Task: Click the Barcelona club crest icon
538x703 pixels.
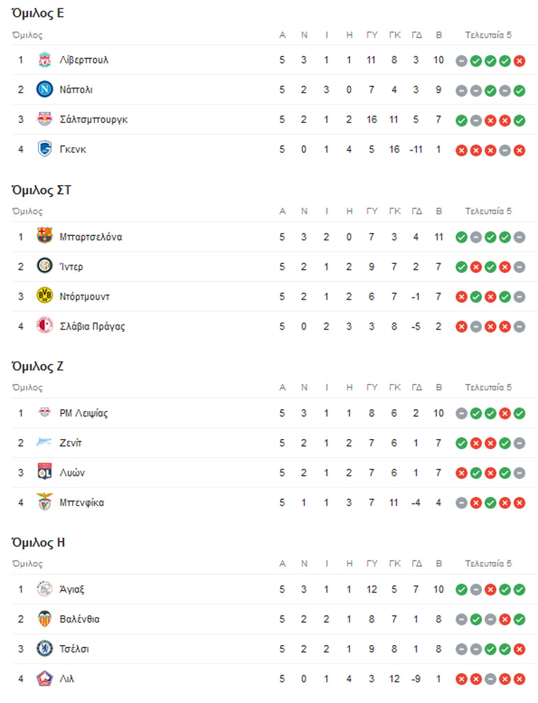Action: coord(45,237)
